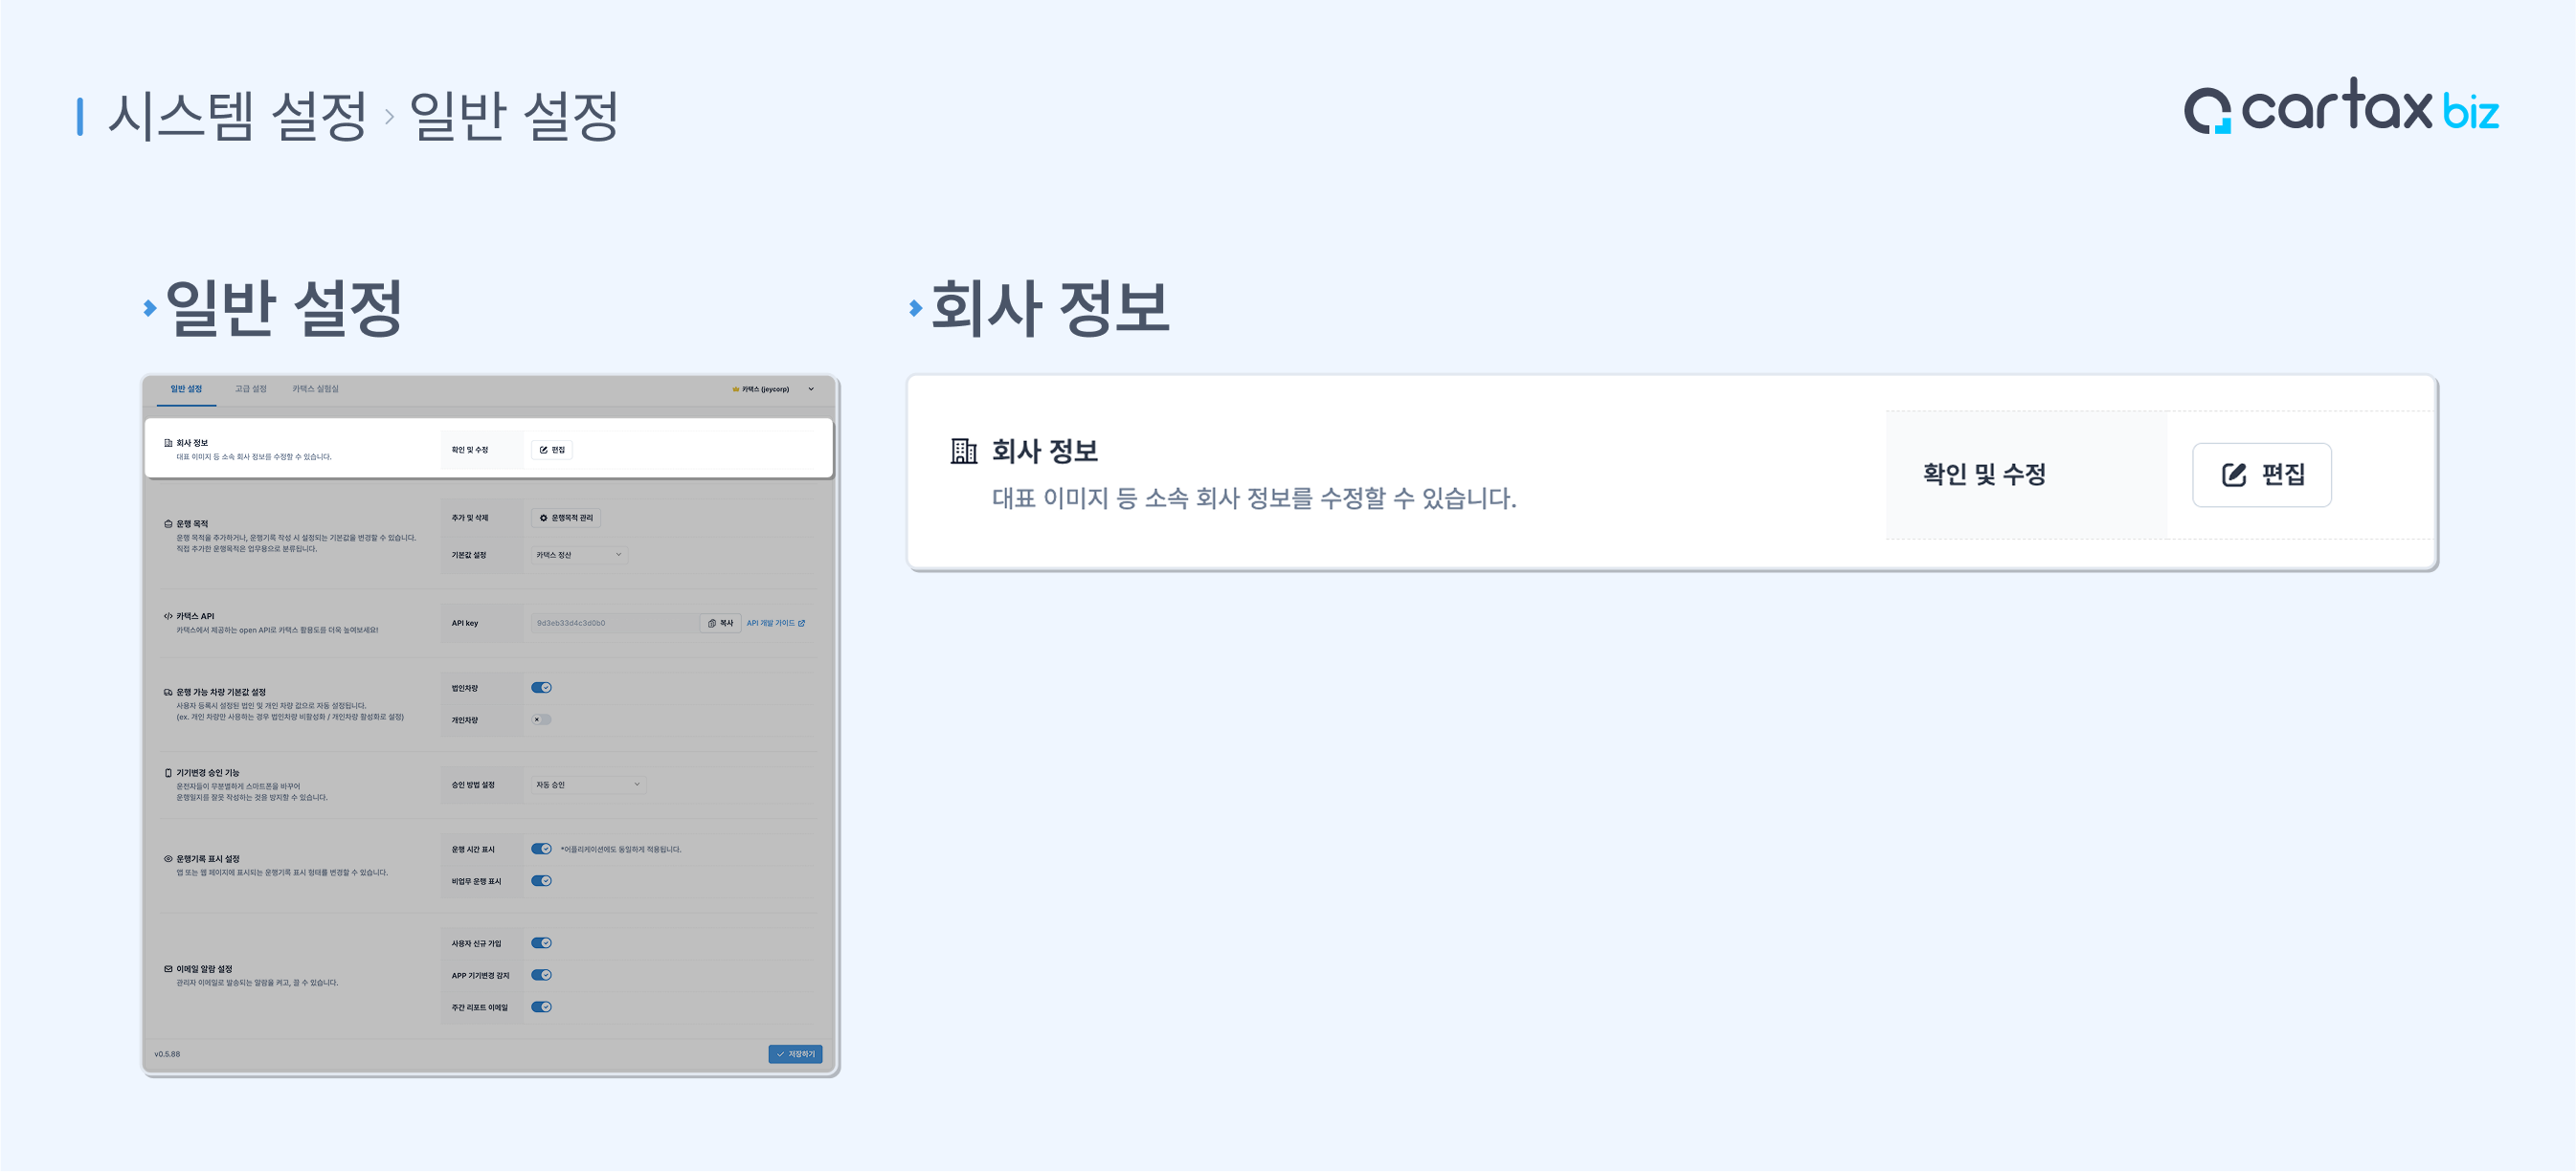The image size is (2576, 1172).
Task: Click the cartax biz logo
Action: tap(2341, 108)
